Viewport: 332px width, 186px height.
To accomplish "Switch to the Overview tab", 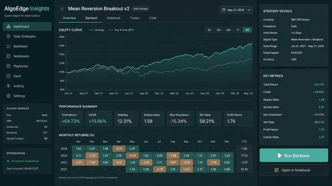I will coord(69,18).
